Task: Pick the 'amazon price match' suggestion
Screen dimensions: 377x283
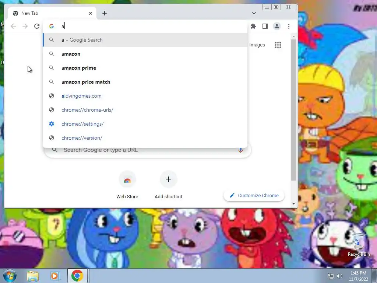Action: 145,82
